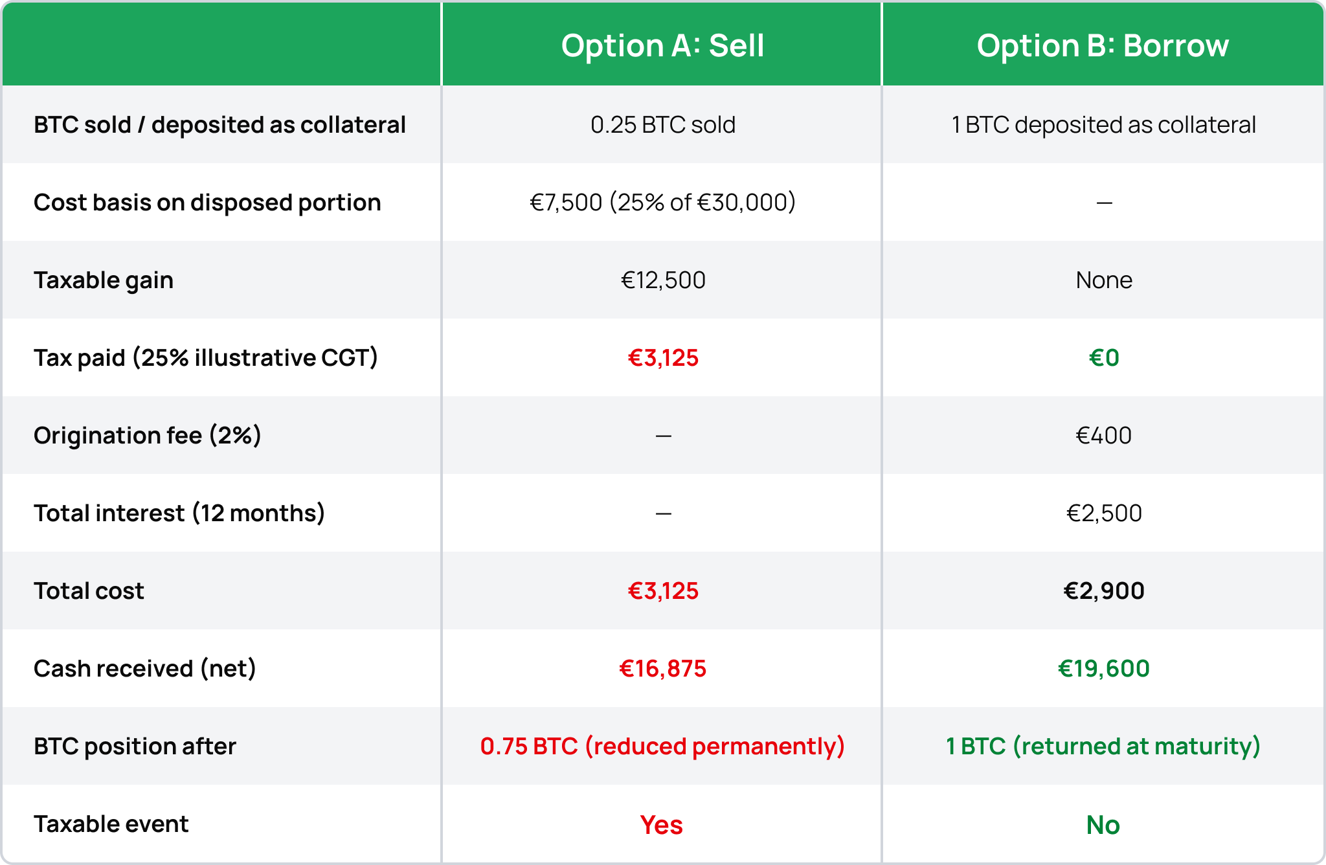The width and height of the screenshot is (1326, 865).
Task: Select the red €3,125 tax paid value
Action: tap(663, 358)
